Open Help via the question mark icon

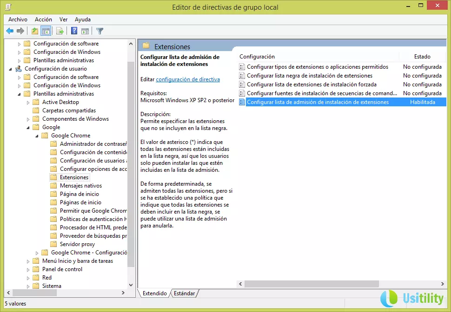click(74, 31)
